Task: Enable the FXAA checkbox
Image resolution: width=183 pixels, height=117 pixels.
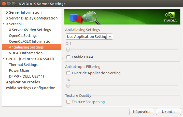Action: (68, 57)
